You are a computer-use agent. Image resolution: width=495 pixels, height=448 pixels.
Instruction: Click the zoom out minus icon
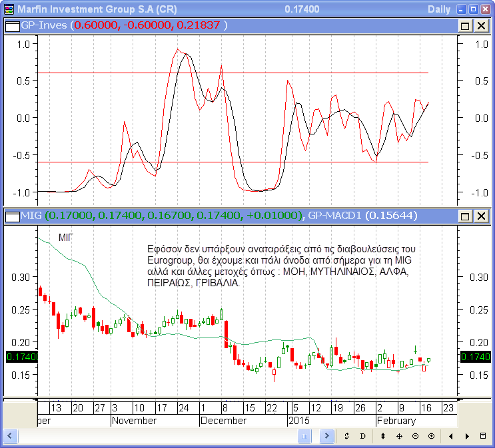(x=416, y=436)
